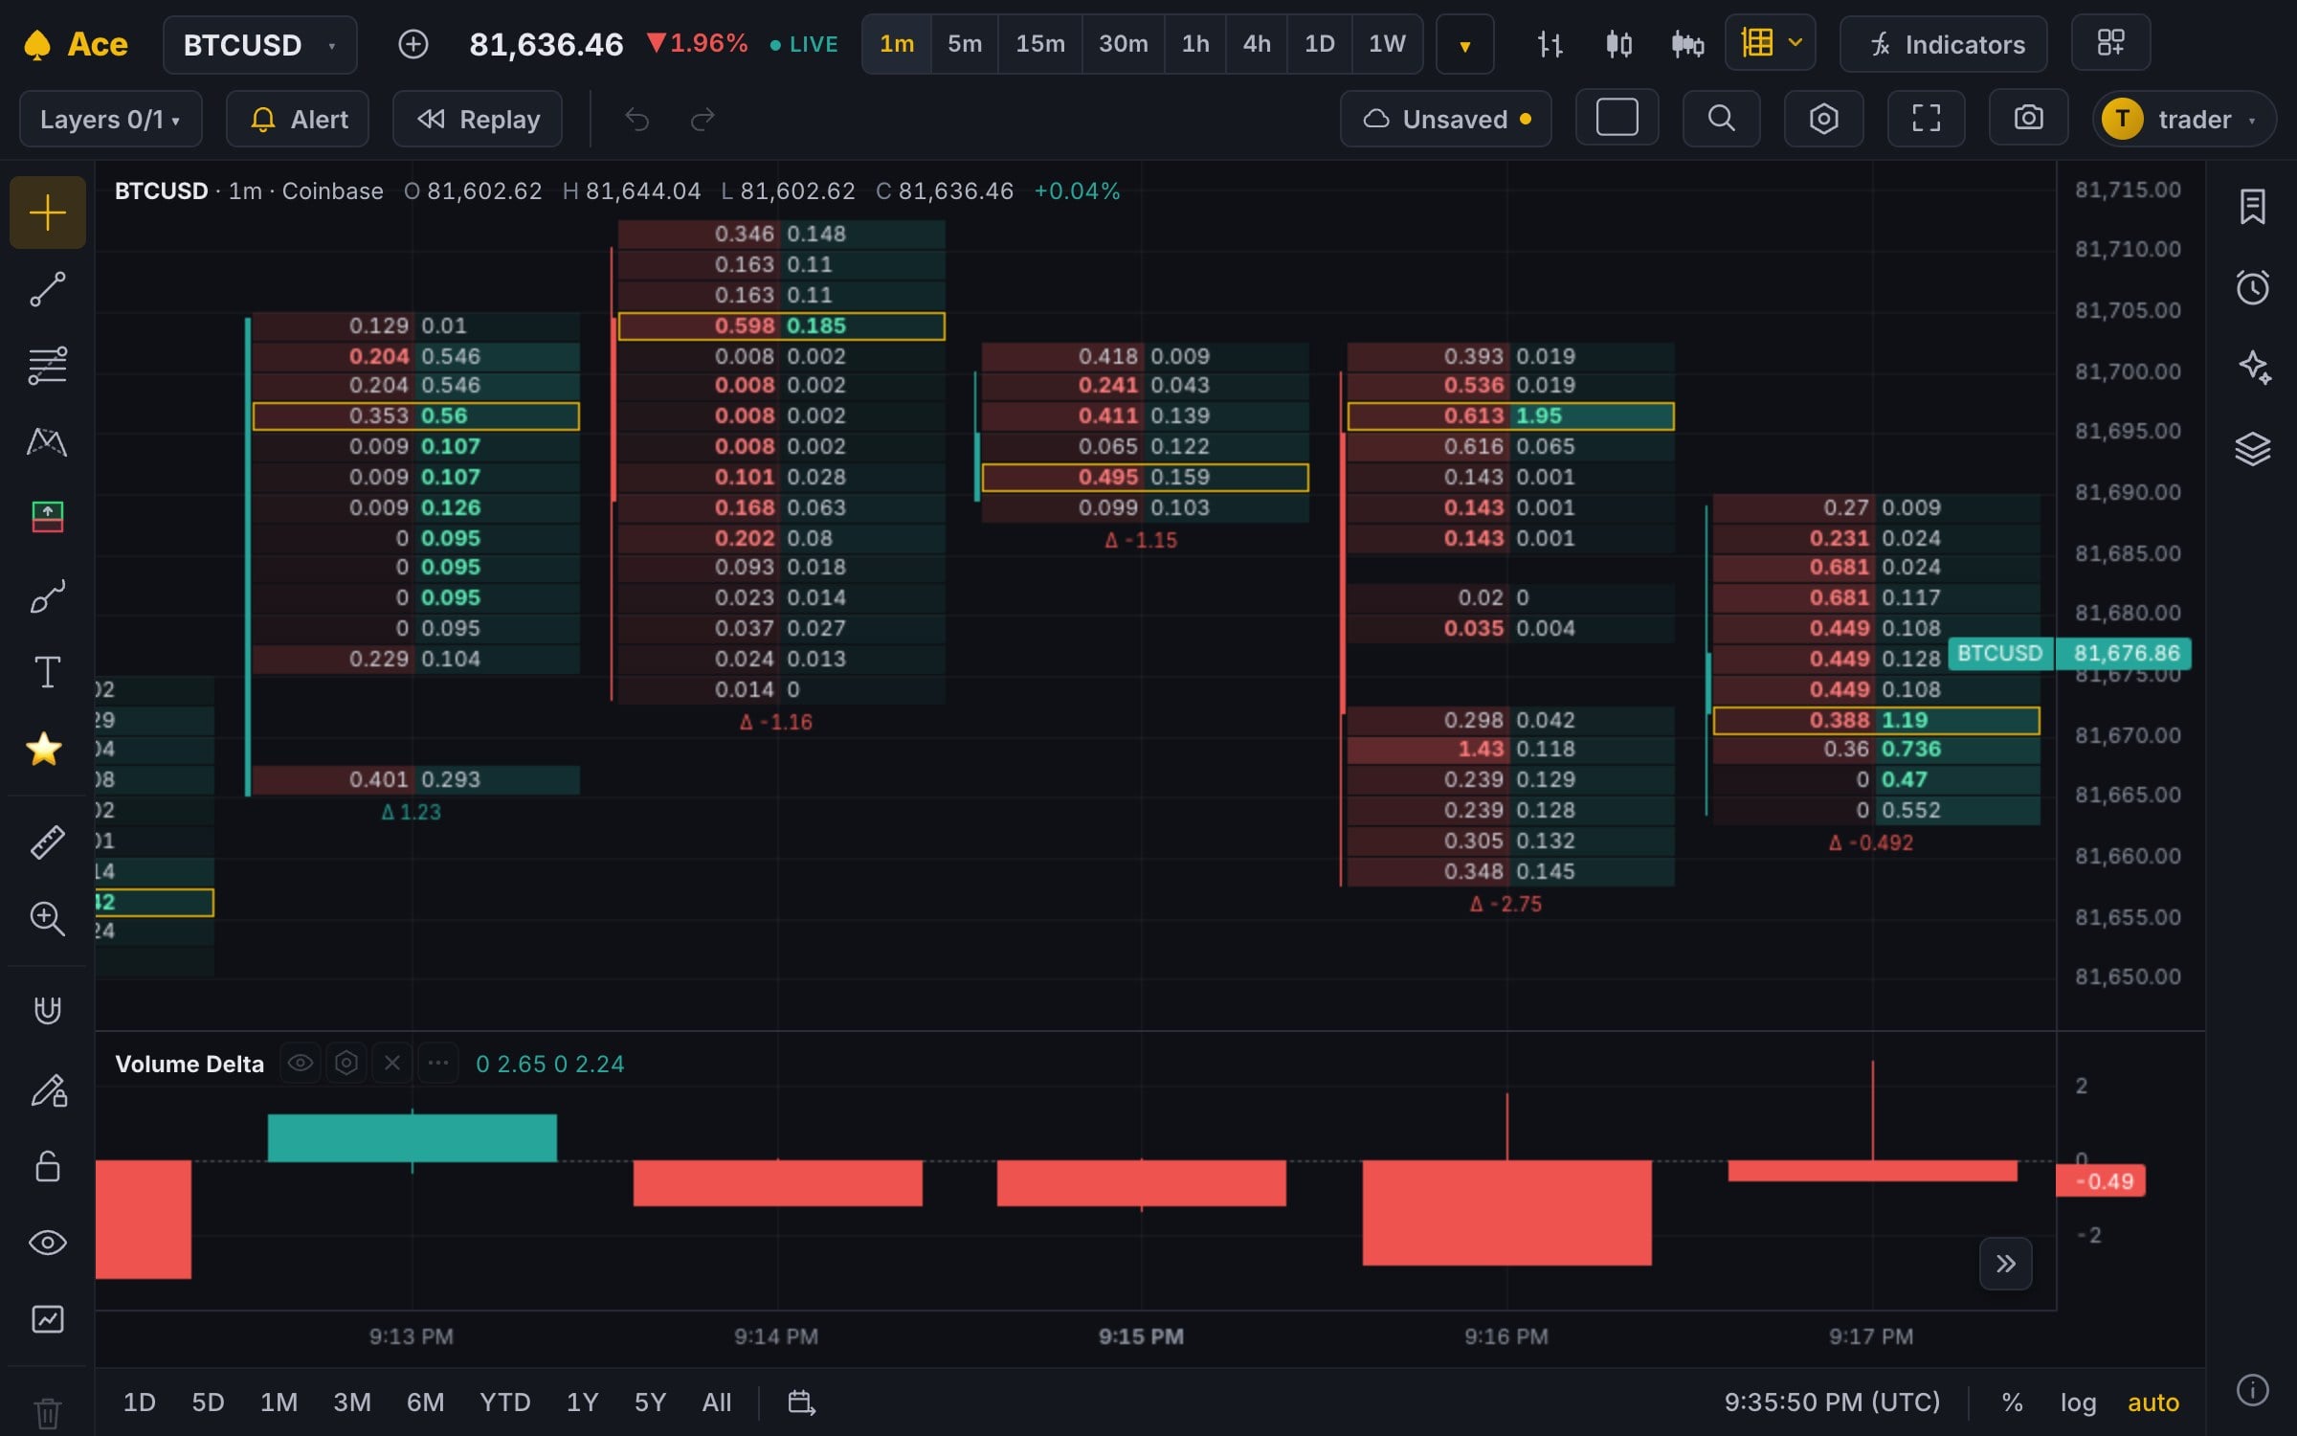Open the Indicators dialog

point(1943,44)
